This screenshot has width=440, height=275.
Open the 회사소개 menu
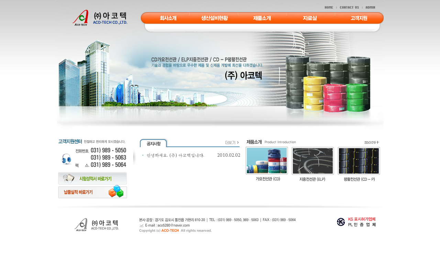pyautogui.click(x=168, y=18)
